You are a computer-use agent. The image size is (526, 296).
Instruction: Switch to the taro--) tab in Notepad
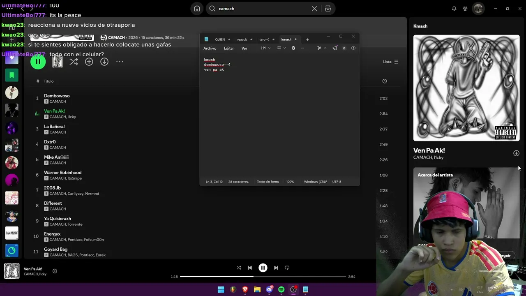click(264, 39)
